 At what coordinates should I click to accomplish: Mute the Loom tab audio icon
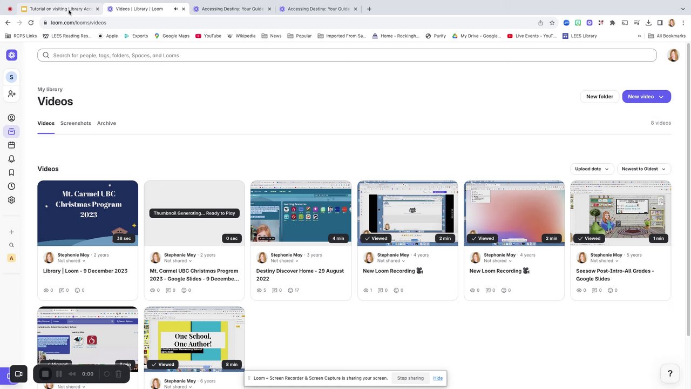pyautogui.click(x=176, y=9)
